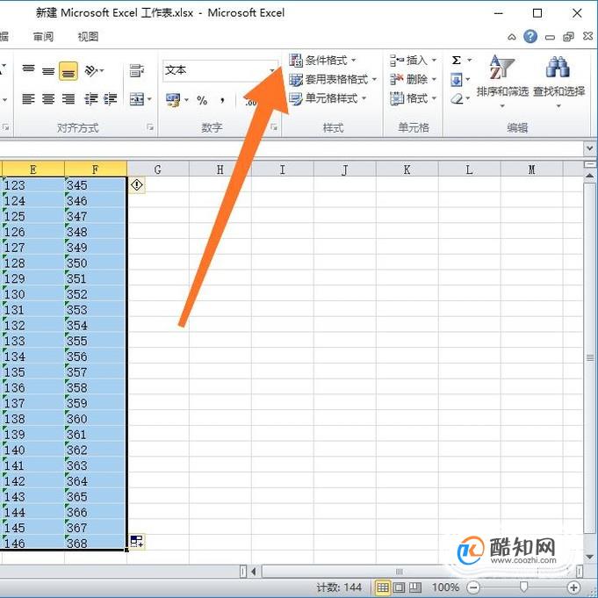Select column G header
The height and width of the screenshot is (598, 598).
[158, 169]
